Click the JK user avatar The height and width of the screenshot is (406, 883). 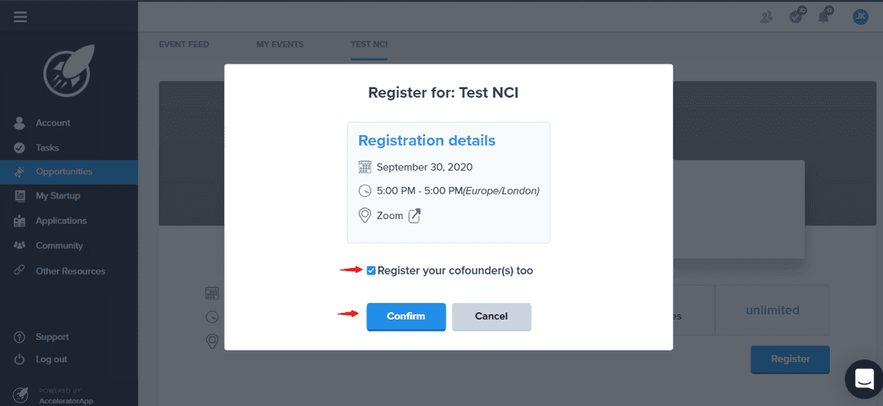[860, 16]
